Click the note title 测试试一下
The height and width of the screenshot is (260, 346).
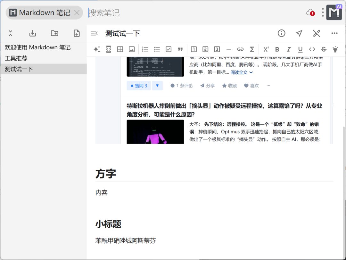(x=122, y=33)
